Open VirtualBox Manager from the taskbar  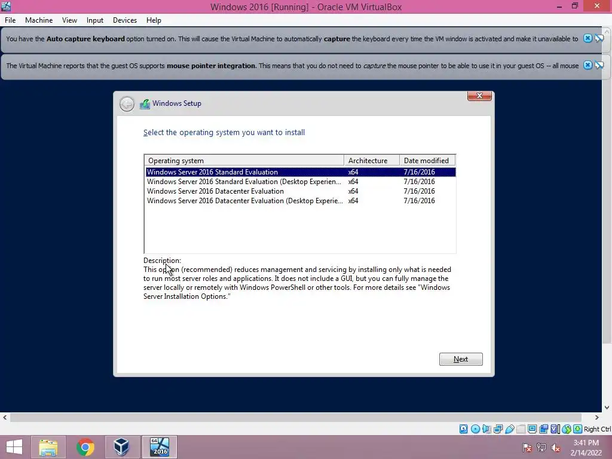click(x=122, y=447)
